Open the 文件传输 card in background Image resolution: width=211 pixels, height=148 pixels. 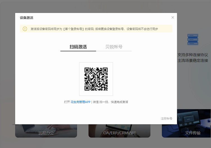(x=186, y=123)
